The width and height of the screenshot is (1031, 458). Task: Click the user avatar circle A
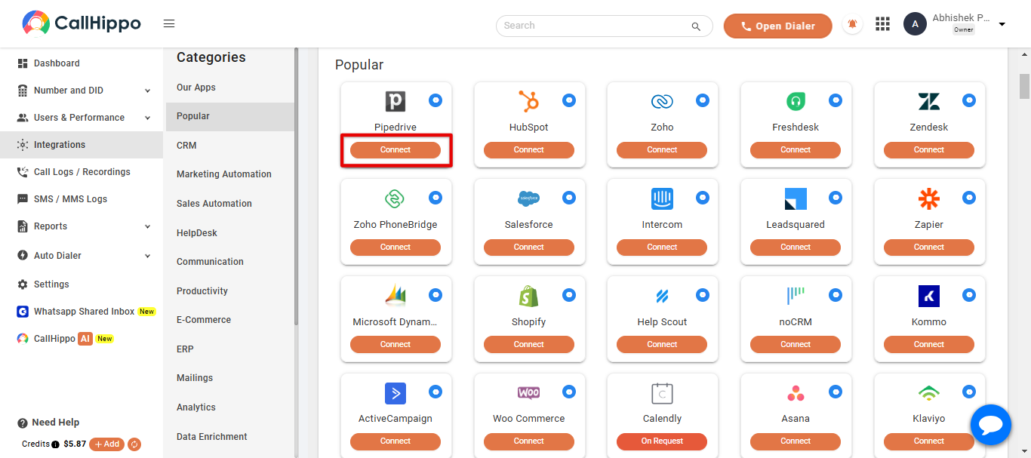click(915, 25)
